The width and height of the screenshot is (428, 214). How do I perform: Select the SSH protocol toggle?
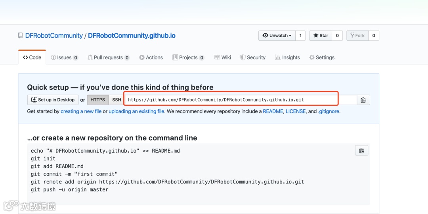pyautogui.click(x=117, y=100)
